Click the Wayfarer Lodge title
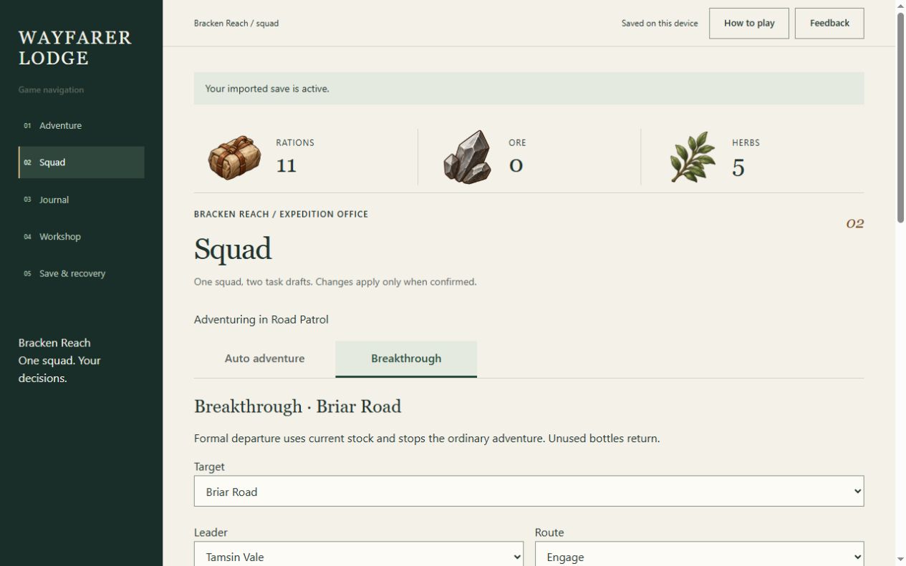Viewport: 906px width, 566px height. click(x=75, y=48)
